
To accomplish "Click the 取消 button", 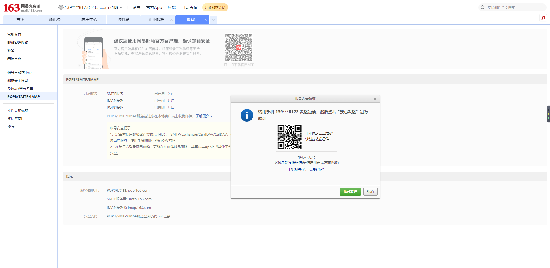I will [x=370, y=192].
